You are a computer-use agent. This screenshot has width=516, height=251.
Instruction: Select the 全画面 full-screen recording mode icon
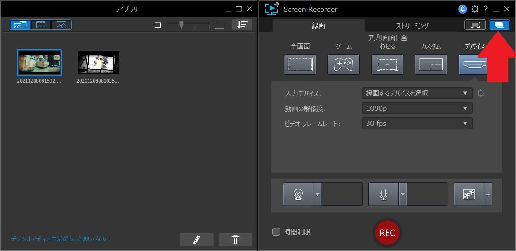pos(300,64)
